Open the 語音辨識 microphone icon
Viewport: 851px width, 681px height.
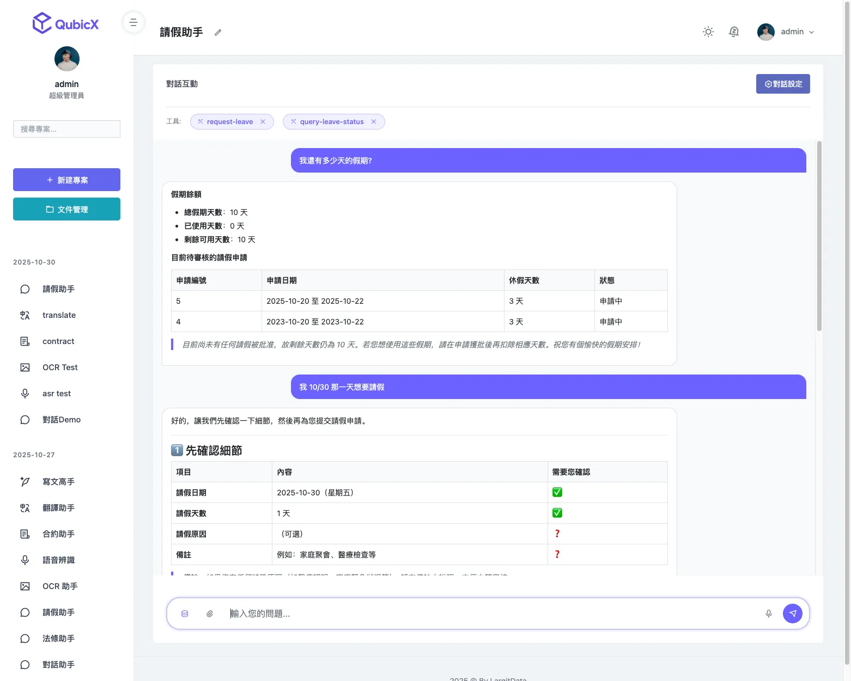coord(25,560)
